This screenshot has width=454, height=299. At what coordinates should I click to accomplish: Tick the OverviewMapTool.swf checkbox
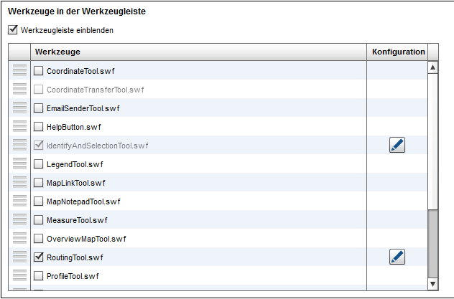(38, 238)
